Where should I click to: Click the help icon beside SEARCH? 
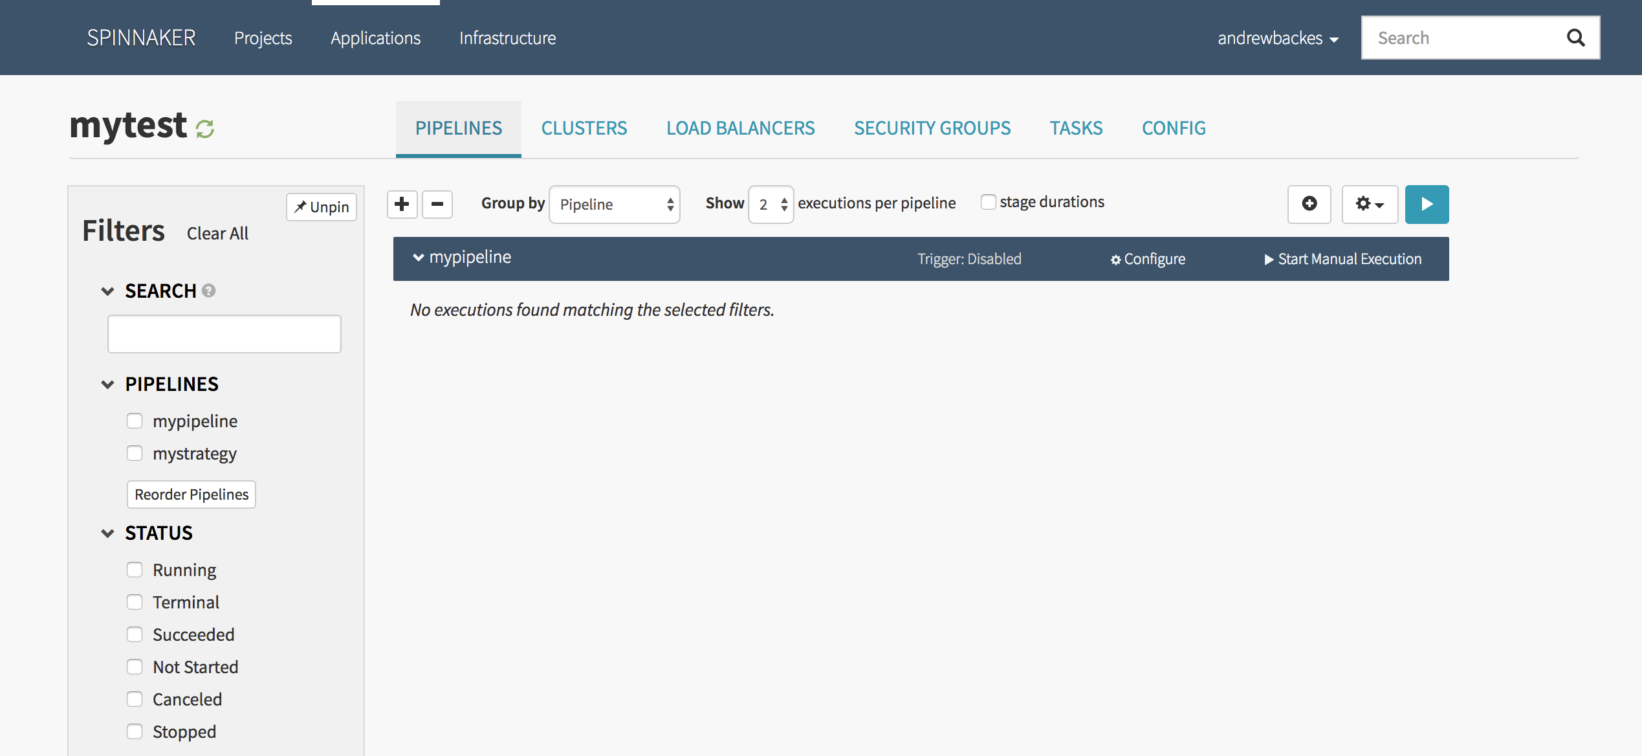(208, 291)
